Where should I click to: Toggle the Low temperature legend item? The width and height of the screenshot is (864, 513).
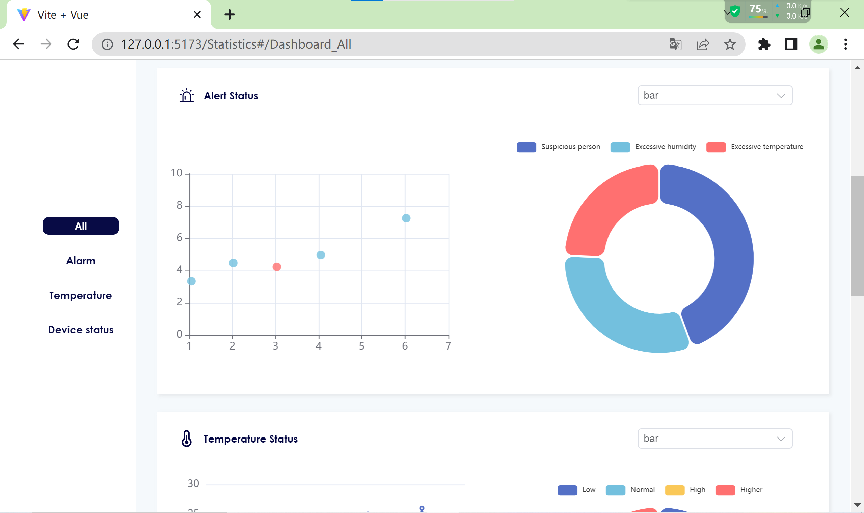pyautogui.click(x=576, y=490)
